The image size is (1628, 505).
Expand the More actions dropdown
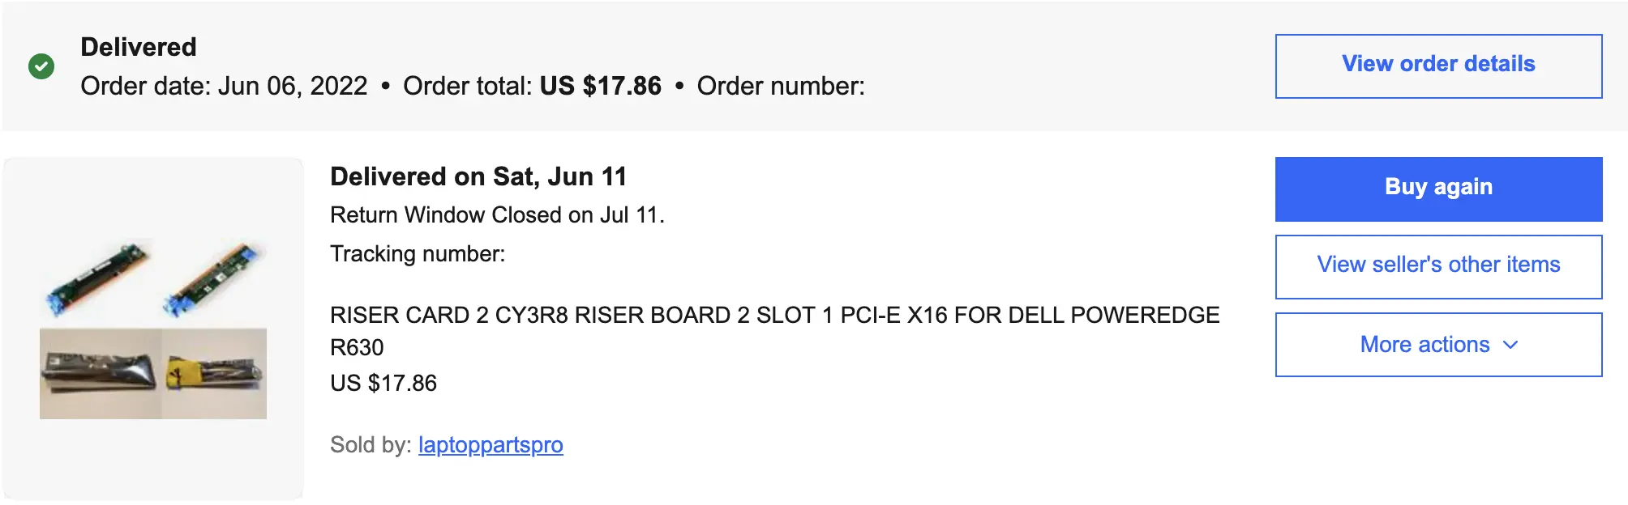point(1438,345)
